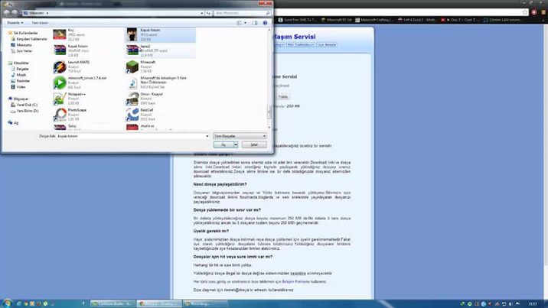Open Yeni Birim (D:) drive
This screenshot has height=308, width=548.
click(24, 111)
